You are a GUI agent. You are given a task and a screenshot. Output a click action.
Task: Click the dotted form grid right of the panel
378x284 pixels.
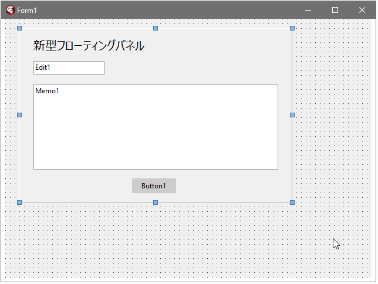[x=335, y=117]
